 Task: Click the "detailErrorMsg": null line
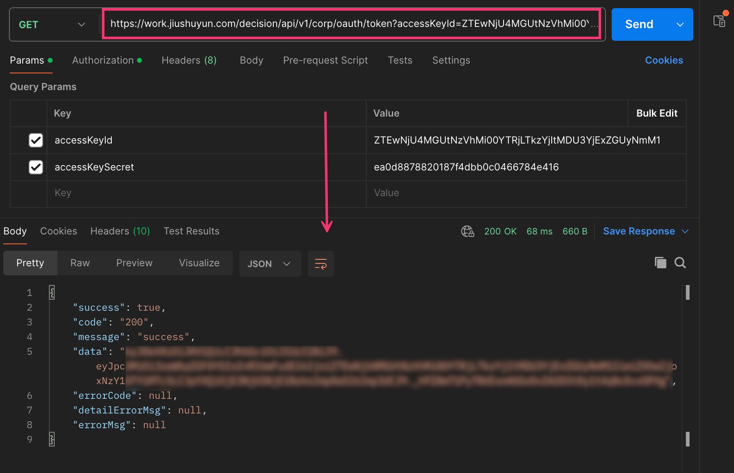[139, 410]
